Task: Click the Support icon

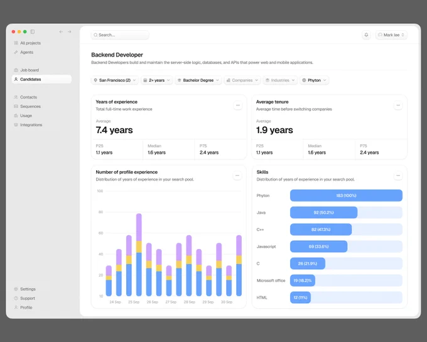Action: point(16,298)
